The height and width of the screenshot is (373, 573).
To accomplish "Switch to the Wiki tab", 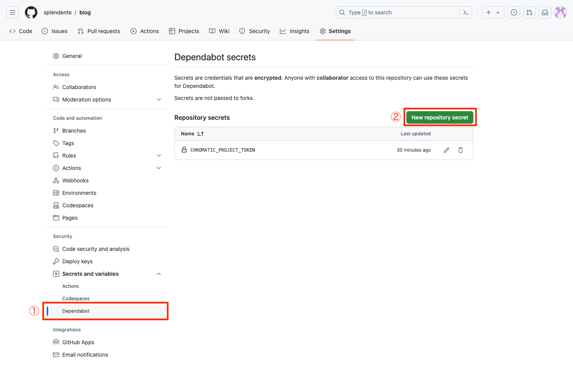I will point(219,31).
